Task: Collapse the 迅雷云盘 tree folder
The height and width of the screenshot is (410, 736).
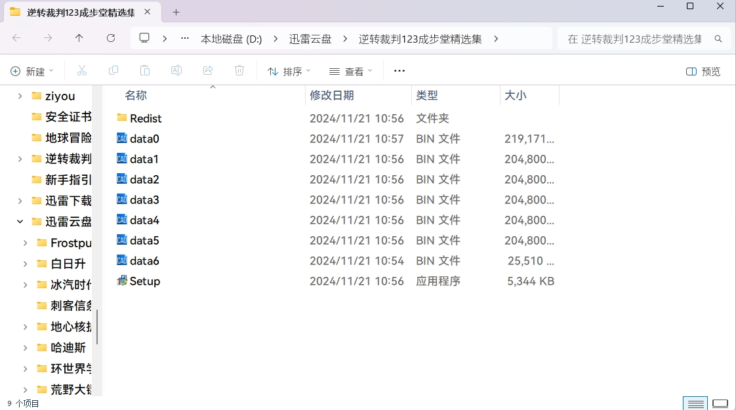Action: point(20,222)
